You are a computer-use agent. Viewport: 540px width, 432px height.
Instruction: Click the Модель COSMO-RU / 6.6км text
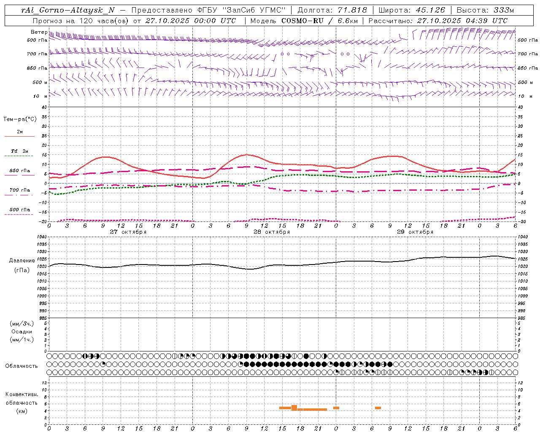pyautogui.click(x=304, y=21)
